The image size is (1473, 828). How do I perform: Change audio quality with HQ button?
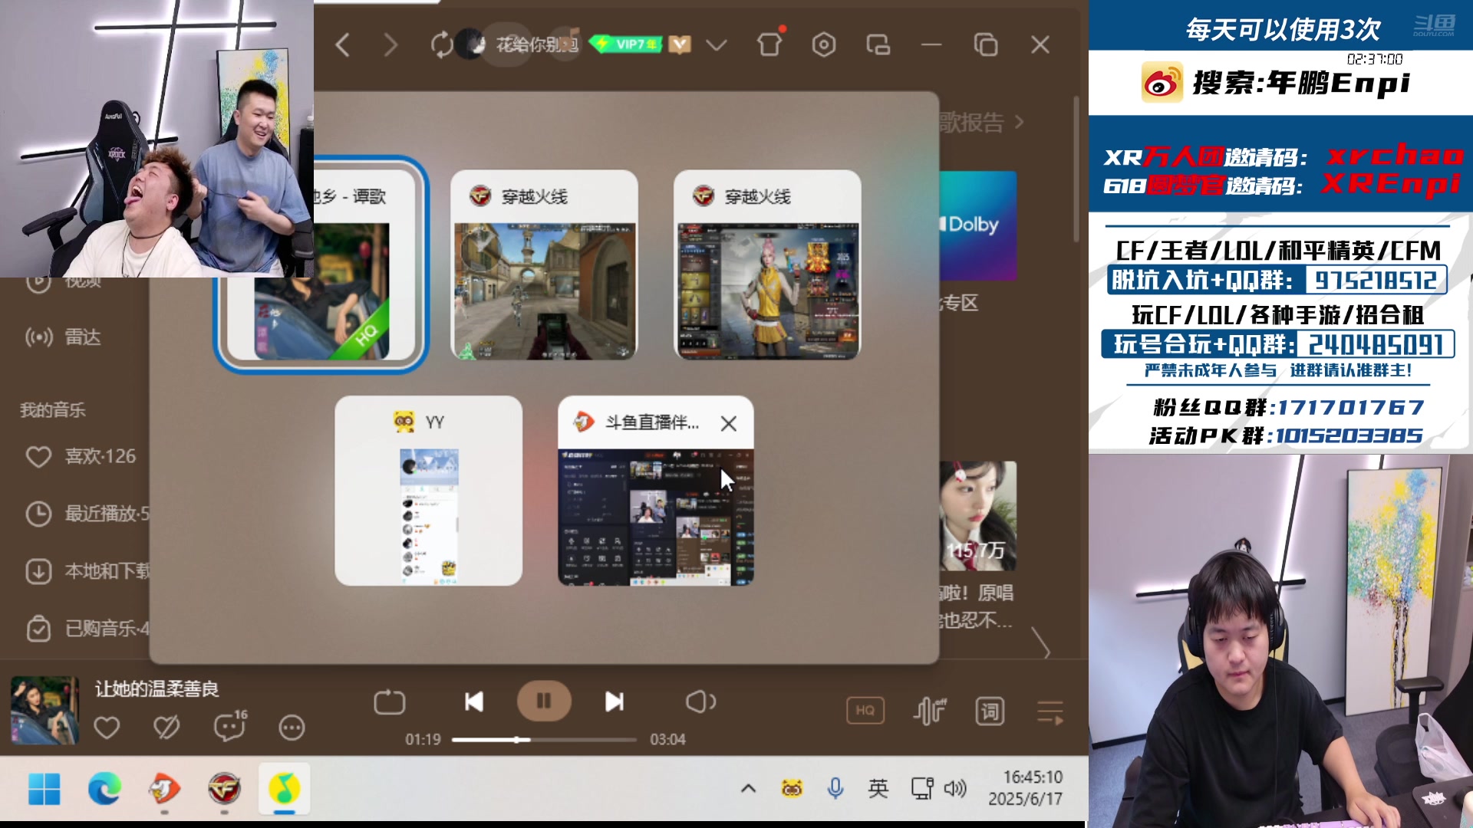865,711
